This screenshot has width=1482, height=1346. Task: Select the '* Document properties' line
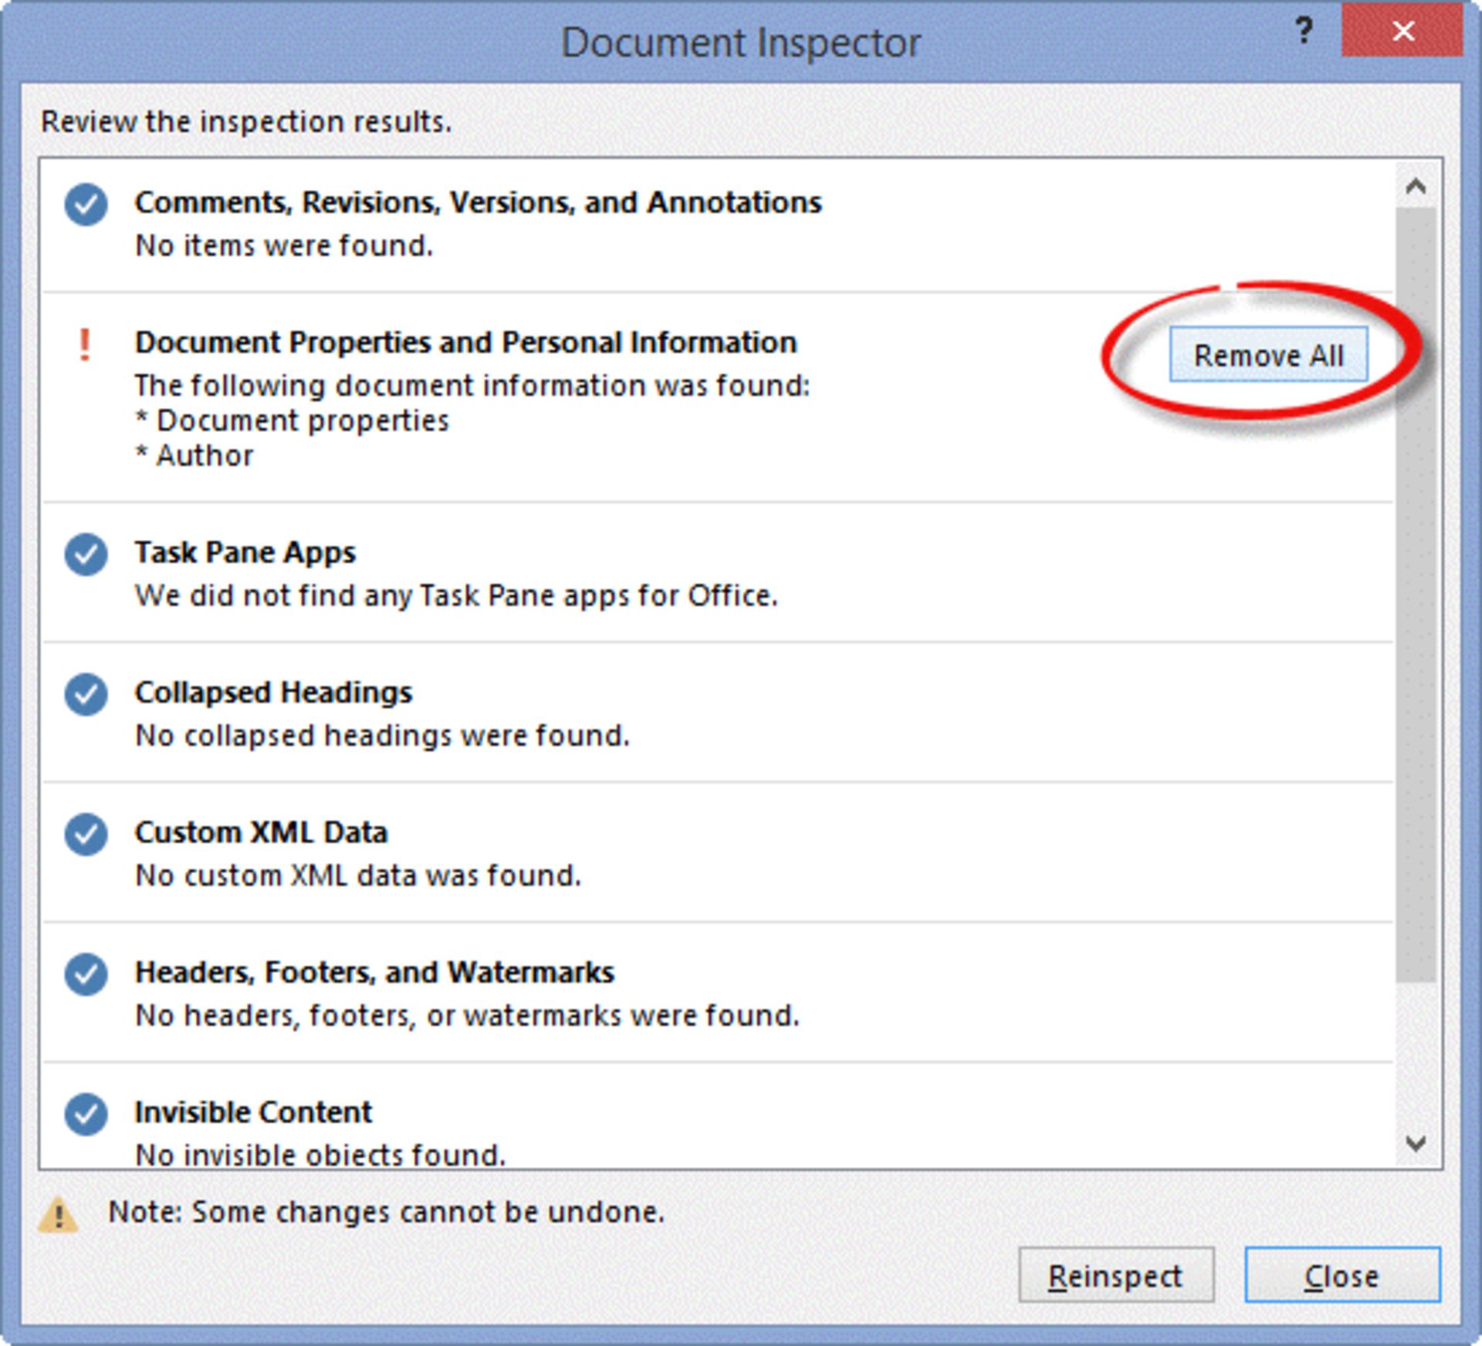pos(293,420)
